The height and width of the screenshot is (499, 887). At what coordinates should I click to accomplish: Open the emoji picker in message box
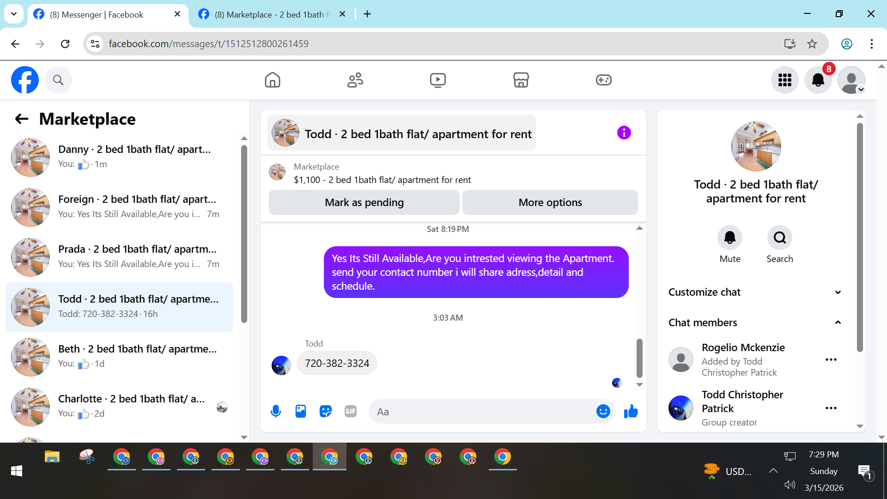(x=603, y=411)
